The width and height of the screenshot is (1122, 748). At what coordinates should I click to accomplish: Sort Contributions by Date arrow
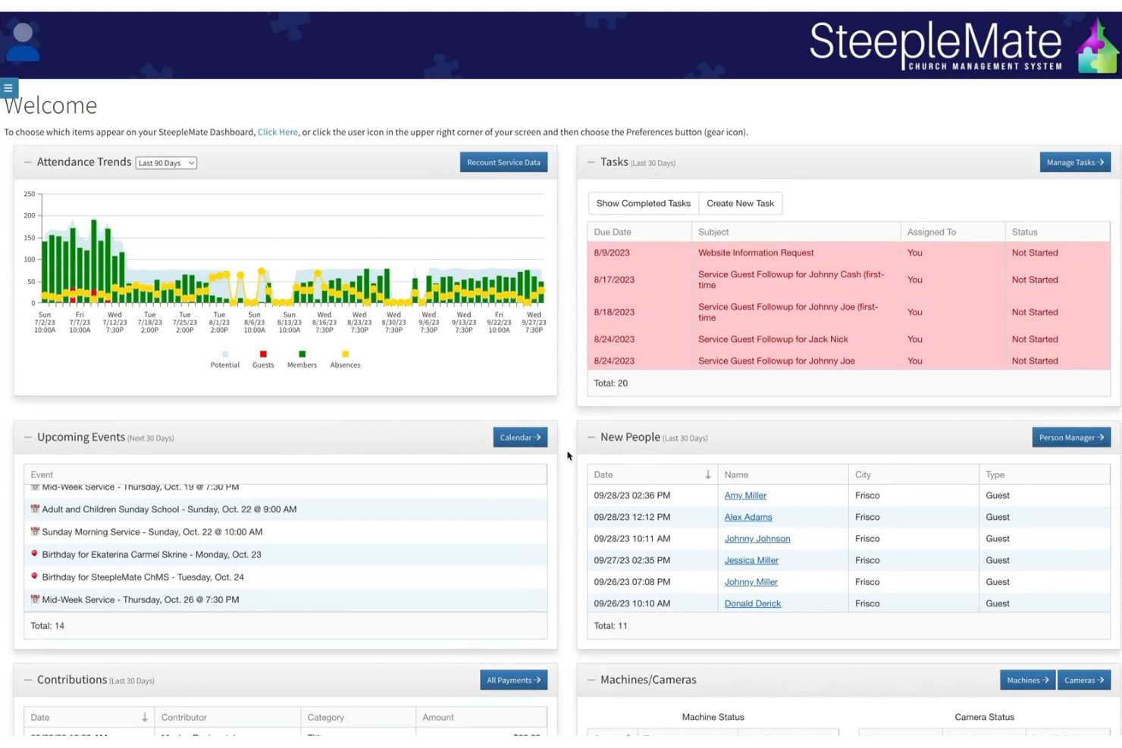click(145, 717)
